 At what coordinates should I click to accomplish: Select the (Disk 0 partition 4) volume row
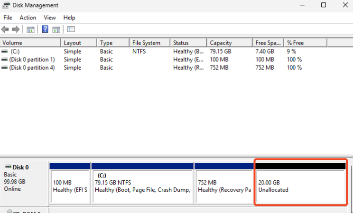click(x=163, y=68)
